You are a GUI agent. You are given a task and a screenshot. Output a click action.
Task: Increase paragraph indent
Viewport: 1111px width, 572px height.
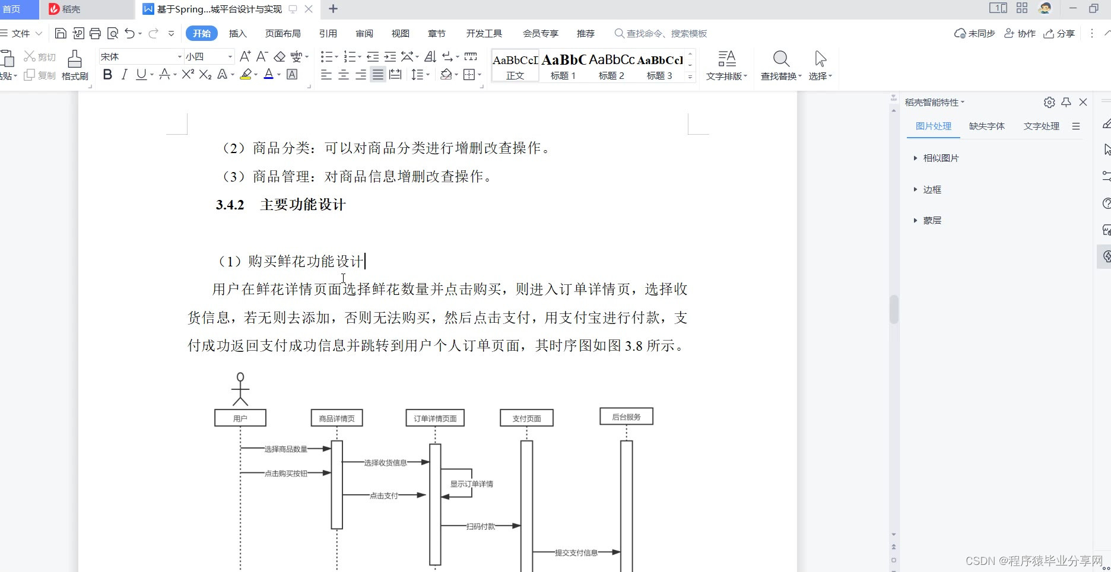[x=390, y=56]
